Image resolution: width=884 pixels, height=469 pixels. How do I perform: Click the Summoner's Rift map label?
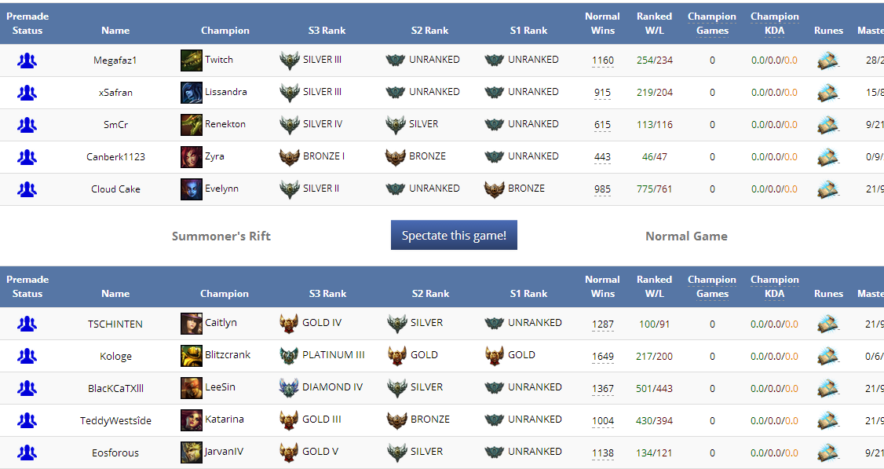(x=221, y=236)
